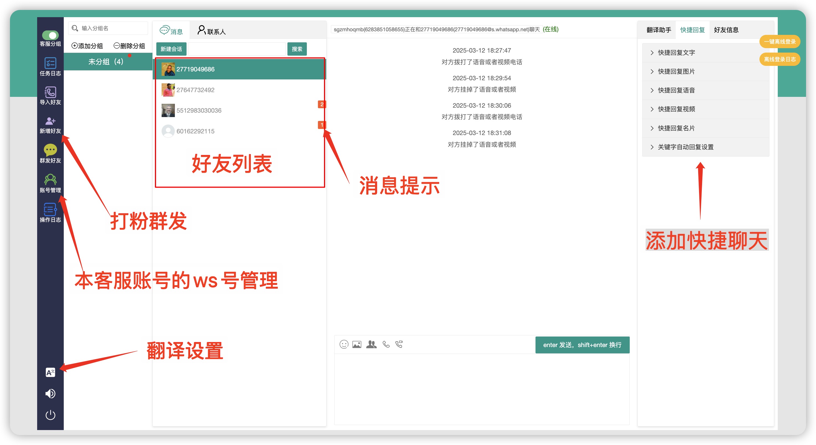This screenshot has height=445, width=816.
Task: Expand 关键字自动回复设置 section
Action: pyautogui.click(x=685, y=147)
